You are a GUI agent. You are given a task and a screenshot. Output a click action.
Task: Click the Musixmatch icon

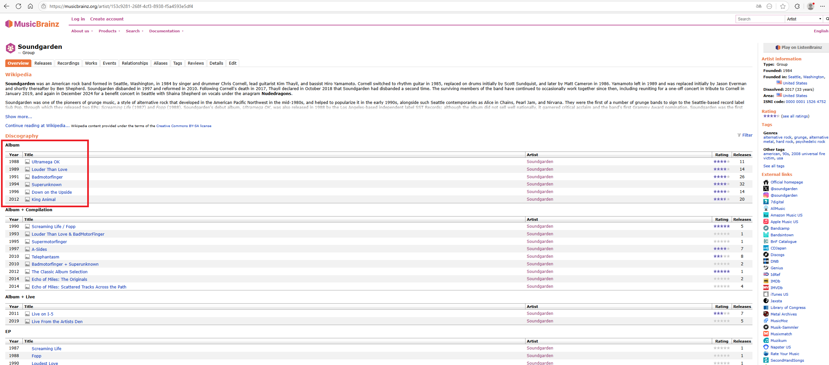[x=766, y=334]
